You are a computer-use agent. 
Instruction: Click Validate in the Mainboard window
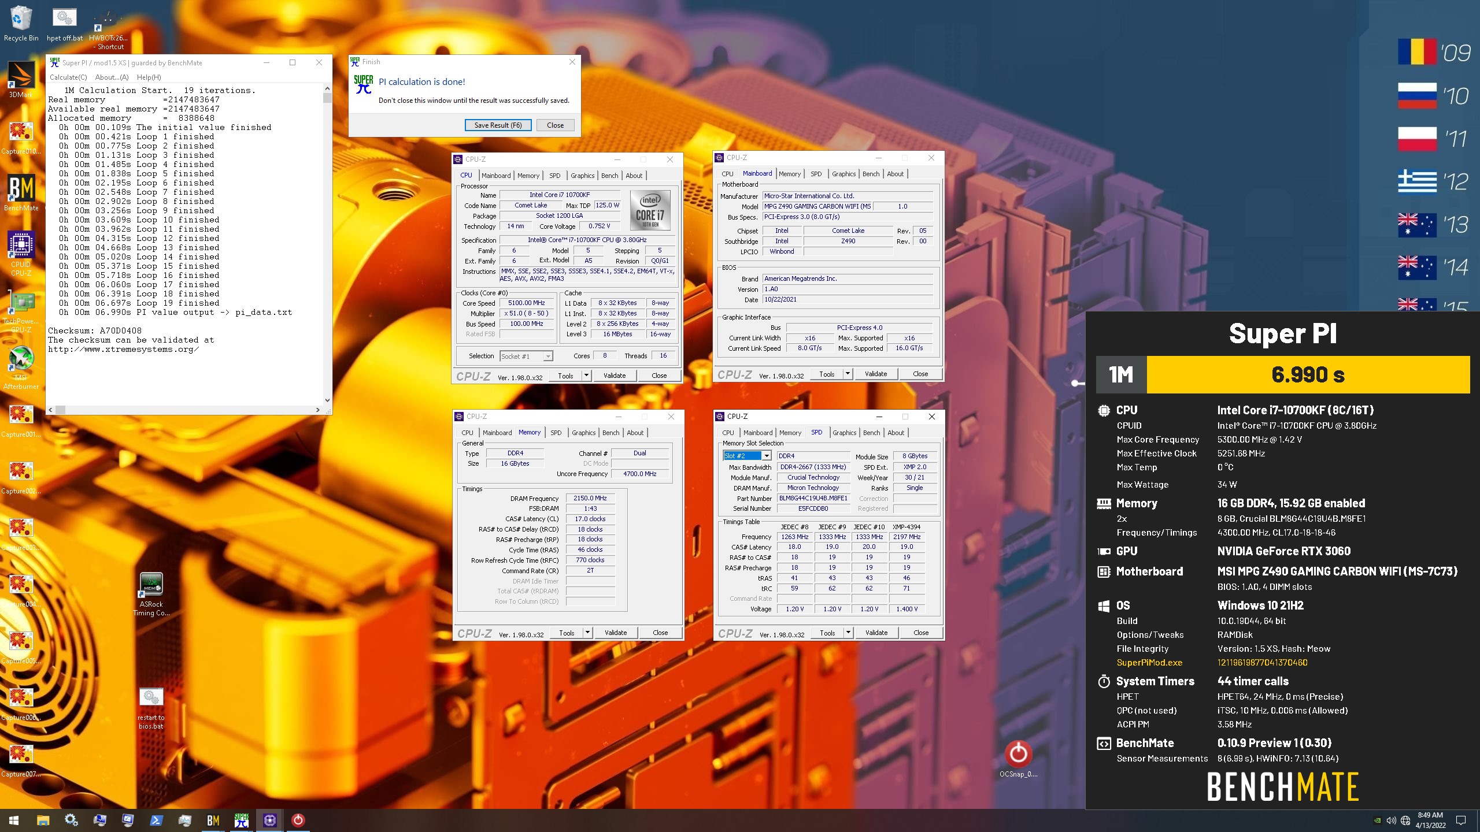pyautogui.click(x=876, y=374)
